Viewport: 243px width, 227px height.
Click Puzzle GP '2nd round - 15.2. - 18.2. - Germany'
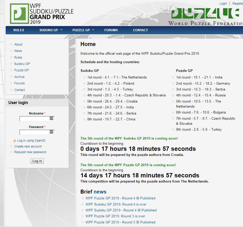pos(203,83)
